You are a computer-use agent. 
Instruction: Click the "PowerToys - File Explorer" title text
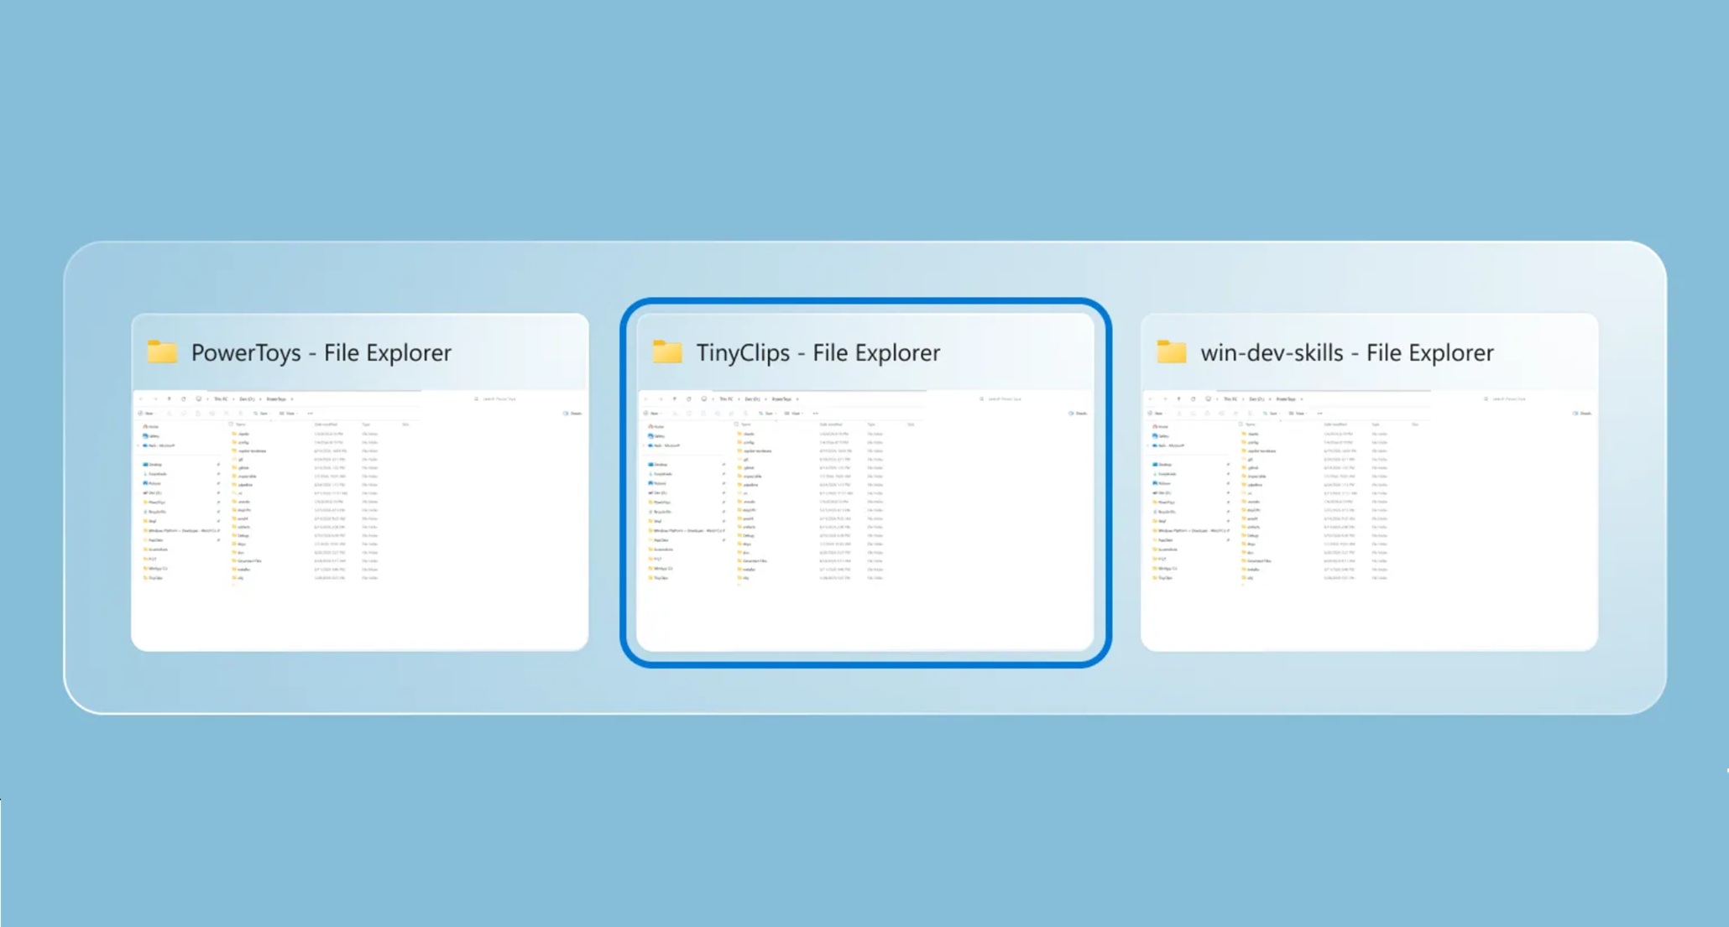point(321,352)
